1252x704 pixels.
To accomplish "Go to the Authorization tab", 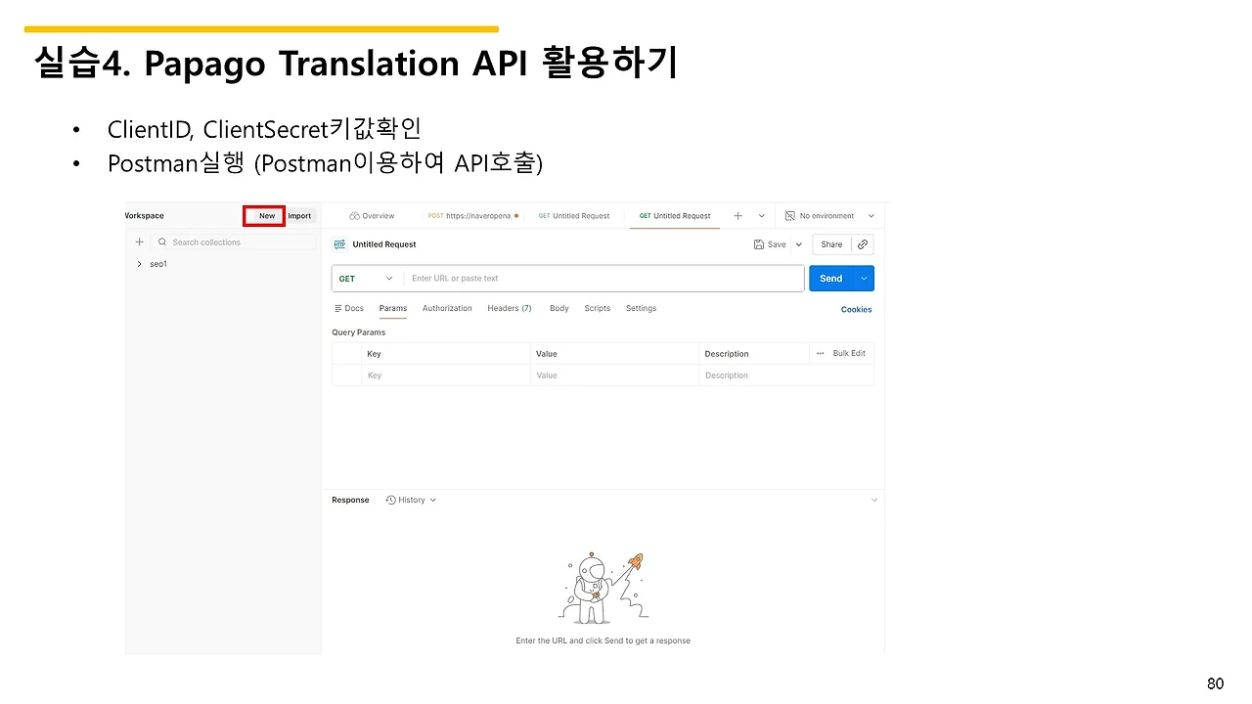I will click(x=447, y=309).
